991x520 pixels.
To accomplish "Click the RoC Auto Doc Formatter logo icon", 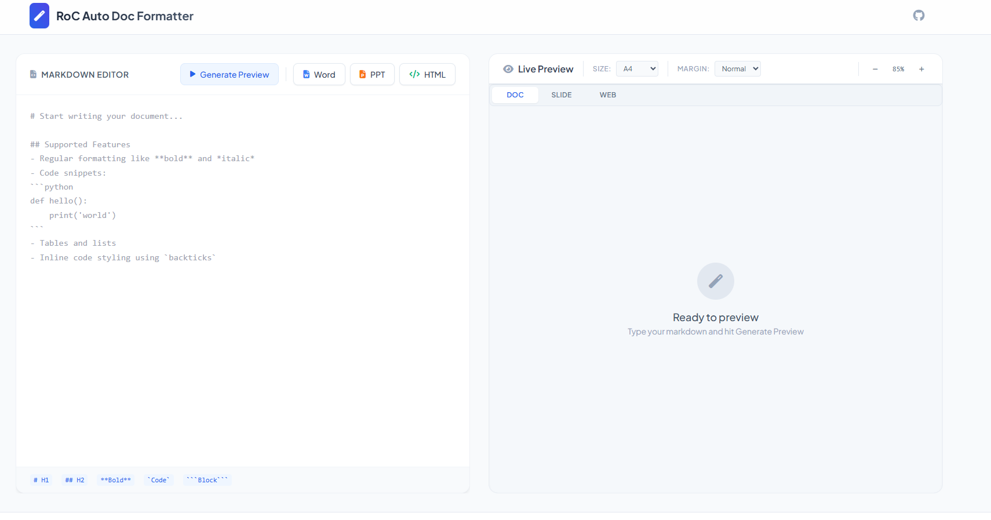I will pyautogui.click(x=39, y=16).
